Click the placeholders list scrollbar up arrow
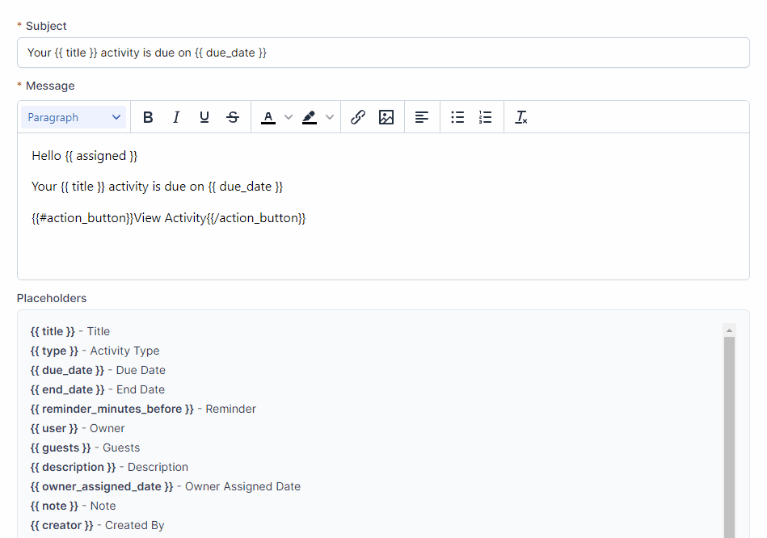 [729, 330]
